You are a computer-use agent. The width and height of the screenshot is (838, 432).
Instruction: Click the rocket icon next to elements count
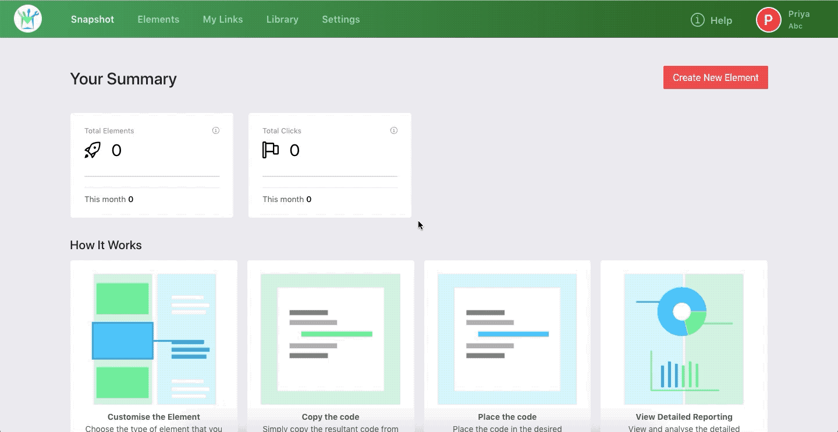91,150
